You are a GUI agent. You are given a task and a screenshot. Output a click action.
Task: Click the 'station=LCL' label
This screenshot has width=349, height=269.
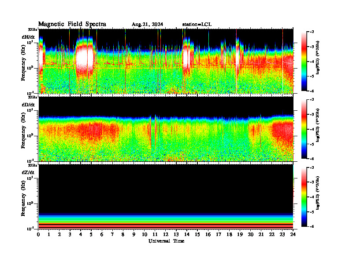pyautogui.click(x=197, y=24)
